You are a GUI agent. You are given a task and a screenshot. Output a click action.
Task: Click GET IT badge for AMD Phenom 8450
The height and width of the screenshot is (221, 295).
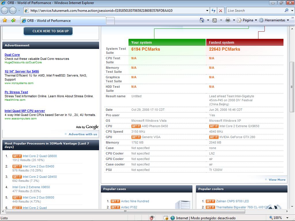click(136, 126)
